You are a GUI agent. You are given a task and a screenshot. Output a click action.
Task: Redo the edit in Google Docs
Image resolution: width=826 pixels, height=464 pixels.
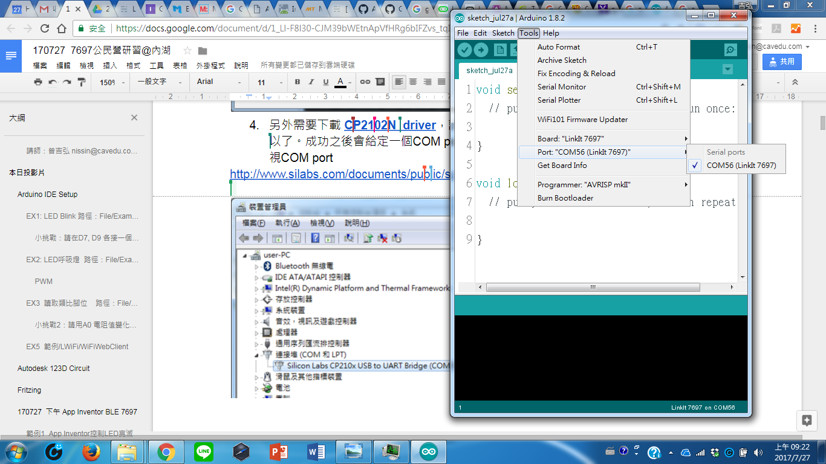pyautogui.click(x=67, y=82)
